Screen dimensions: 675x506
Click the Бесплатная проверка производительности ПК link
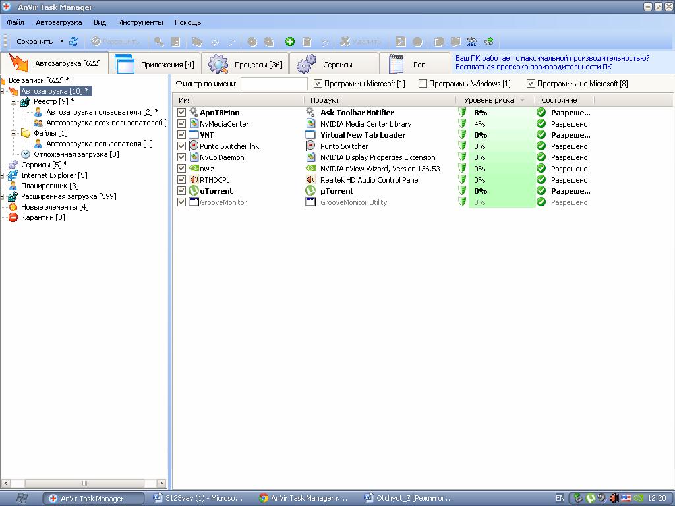coord(533,67)
